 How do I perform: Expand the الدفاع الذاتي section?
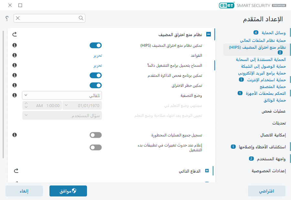click(207, 171)
